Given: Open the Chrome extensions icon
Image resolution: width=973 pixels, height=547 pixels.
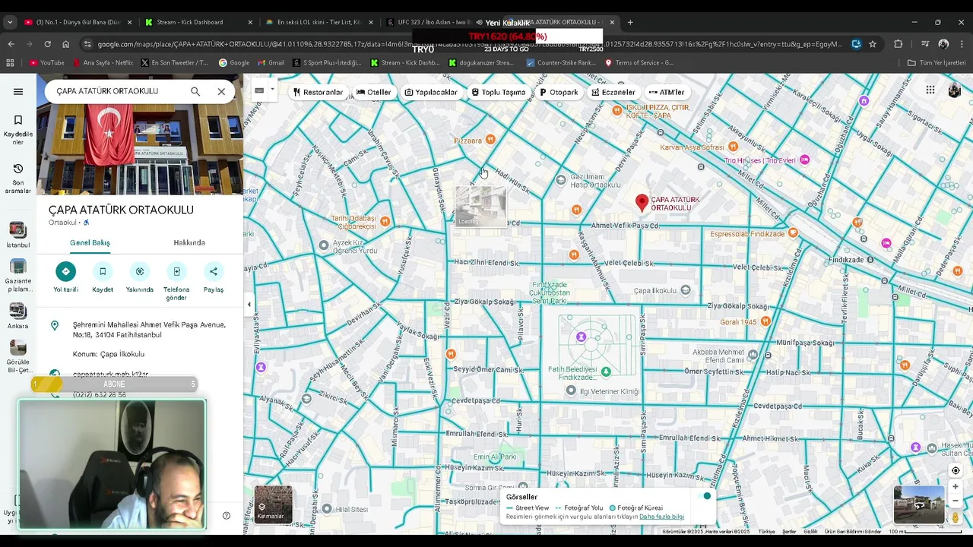Looking at the screenshot, I should point(899,44).
